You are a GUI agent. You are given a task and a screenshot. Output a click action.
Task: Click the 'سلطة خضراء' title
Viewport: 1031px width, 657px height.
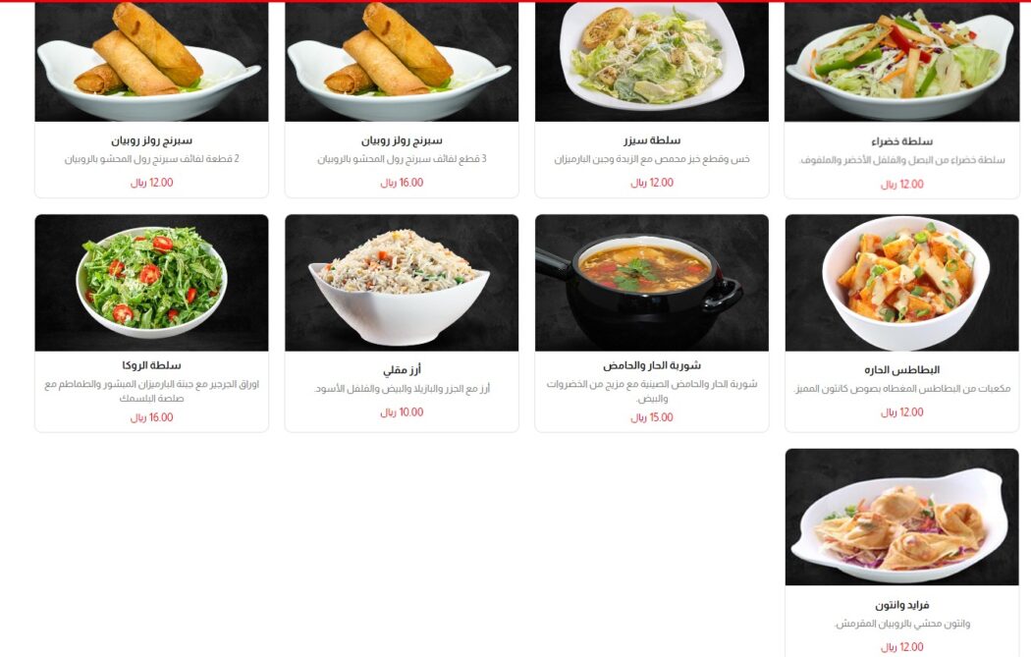[902, 141]
